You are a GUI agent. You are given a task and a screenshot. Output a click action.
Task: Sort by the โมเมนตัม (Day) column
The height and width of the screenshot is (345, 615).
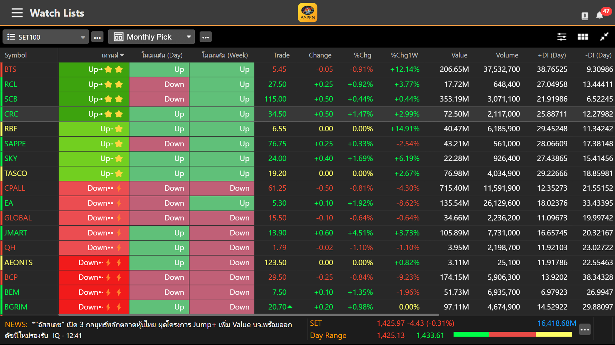pos(162,55)
